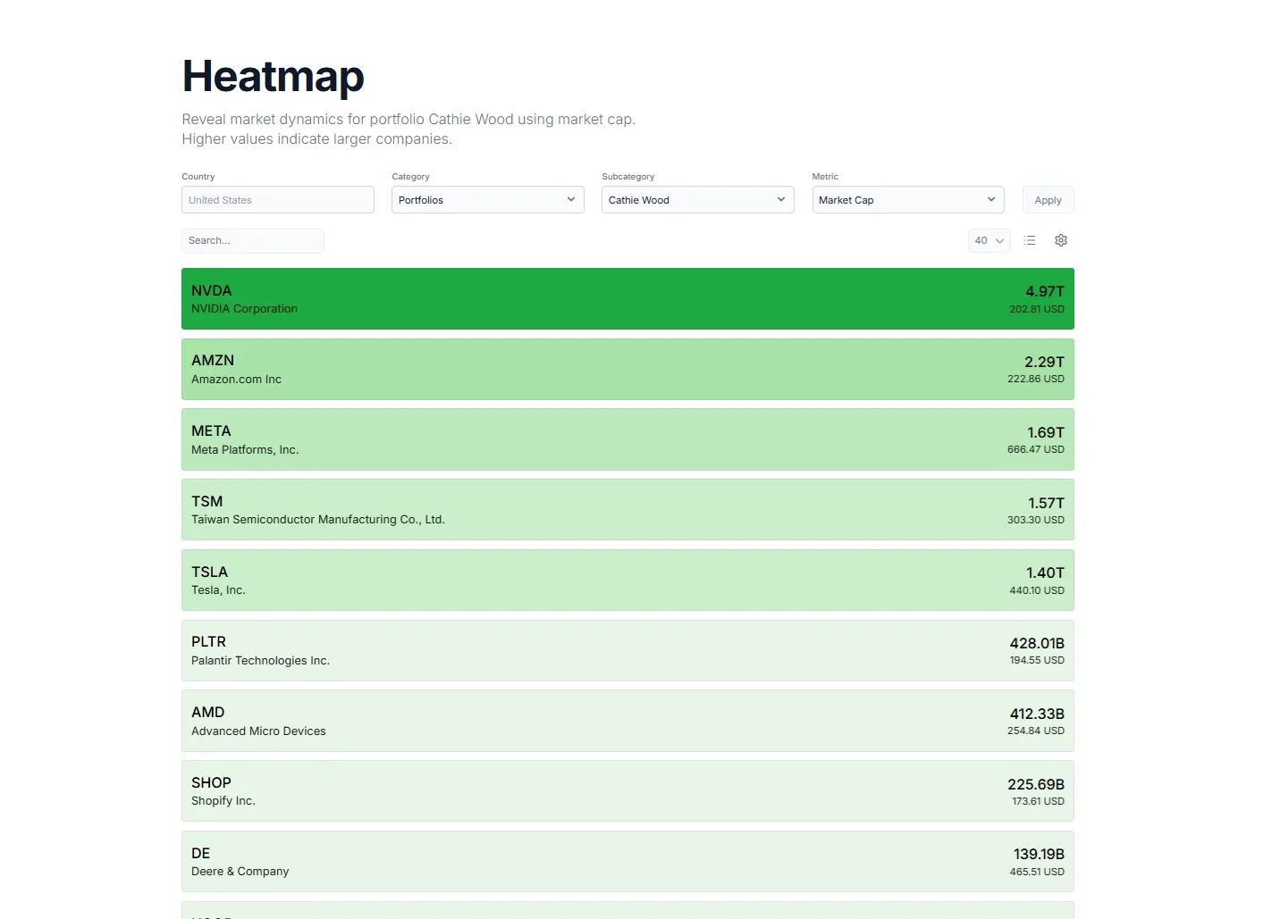Open the Subcategory dropdown showing Cathie Wood
This screenshot has height=919, width=1263.
pyautogui.click(x=697, y=199)
